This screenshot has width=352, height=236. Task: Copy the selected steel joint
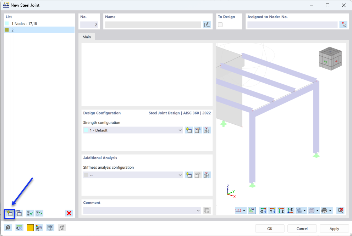point(19,213)
